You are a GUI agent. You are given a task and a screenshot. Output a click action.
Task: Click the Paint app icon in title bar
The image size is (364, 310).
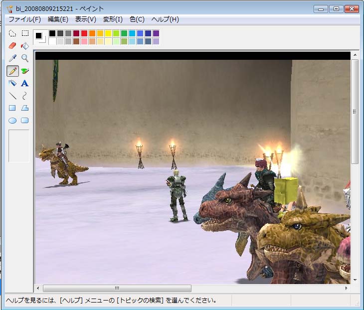point(9,9)
